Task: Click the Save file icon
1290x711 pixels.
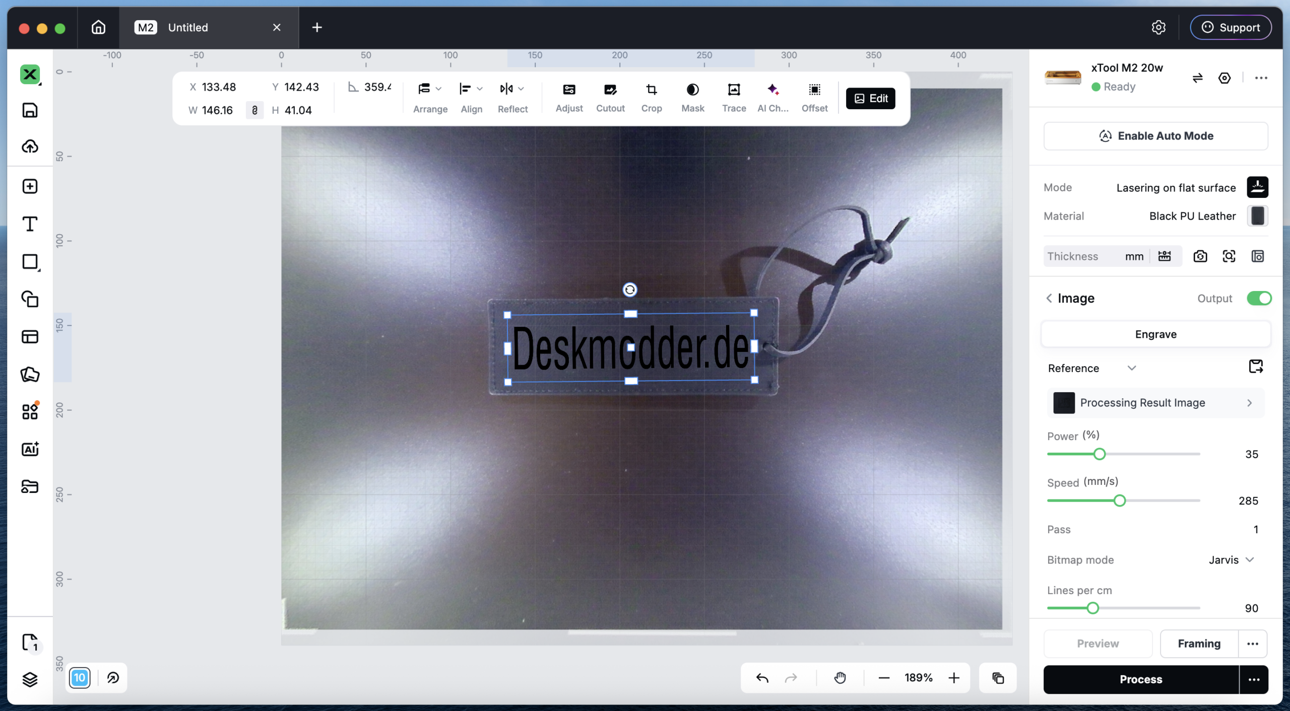Action: click(x=30, y=110)
